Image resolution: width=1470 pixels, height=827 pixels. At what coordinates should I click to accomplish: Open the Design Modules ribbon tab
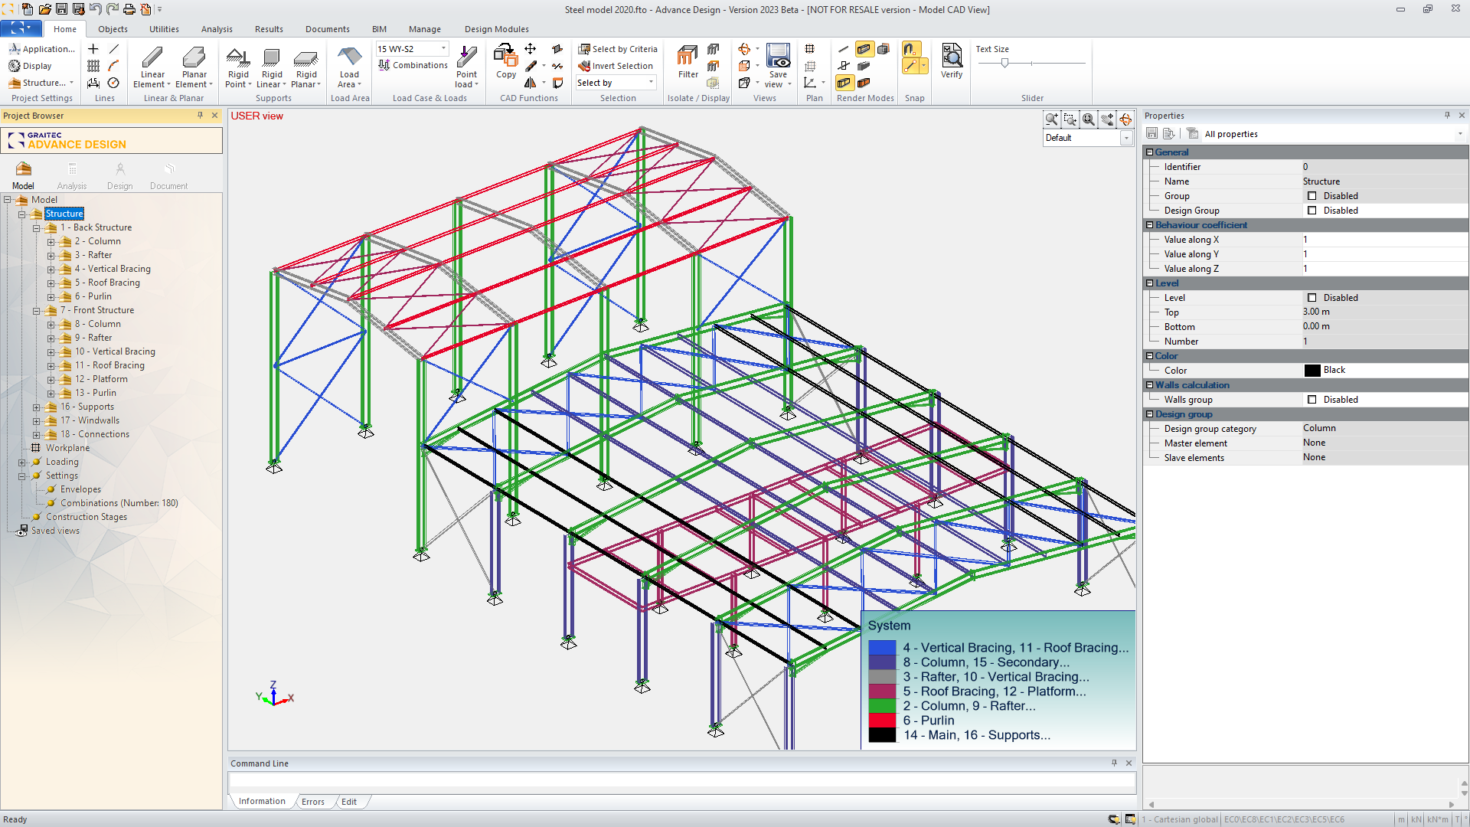(496, 29)
